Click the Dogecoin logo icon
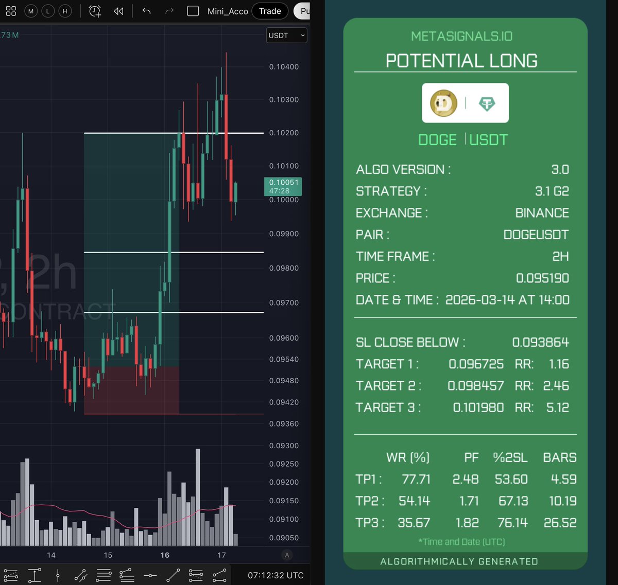Viewport: 618px width, 585px height. 443,103
